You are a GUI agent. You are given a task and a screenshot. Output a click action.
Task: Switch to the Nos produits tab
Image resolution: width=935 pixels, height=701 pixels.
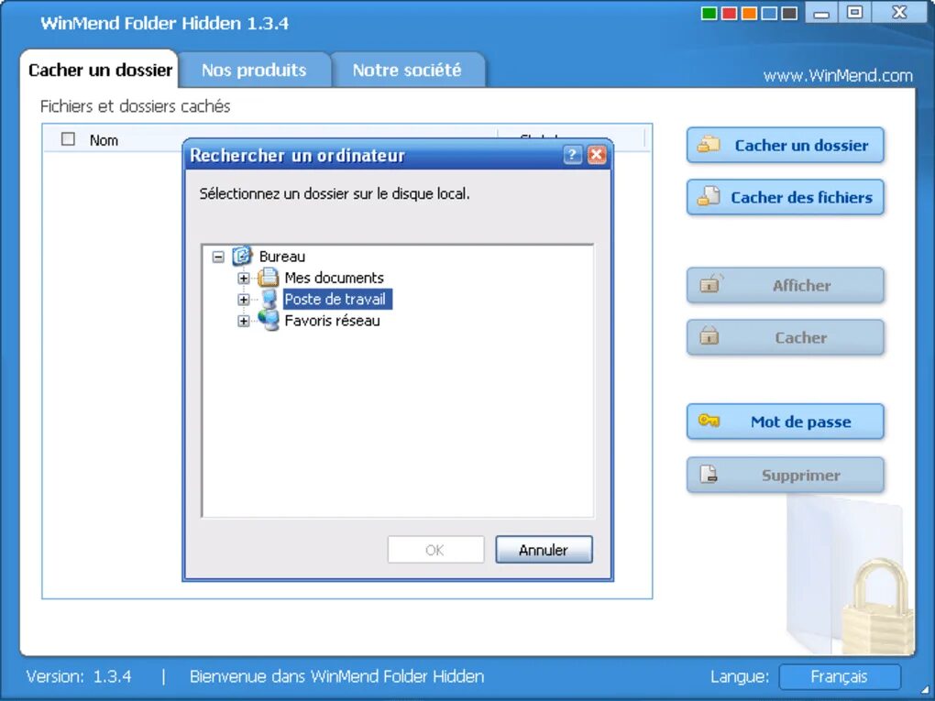click(x=254, y=70)
